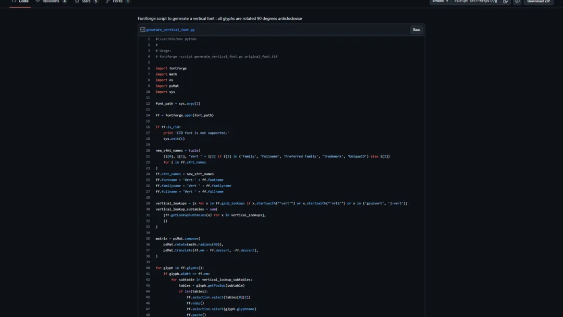This screenshot has height=317, width=563.
Task: Click the Download ZIP button
Action: tap(538, 2)
